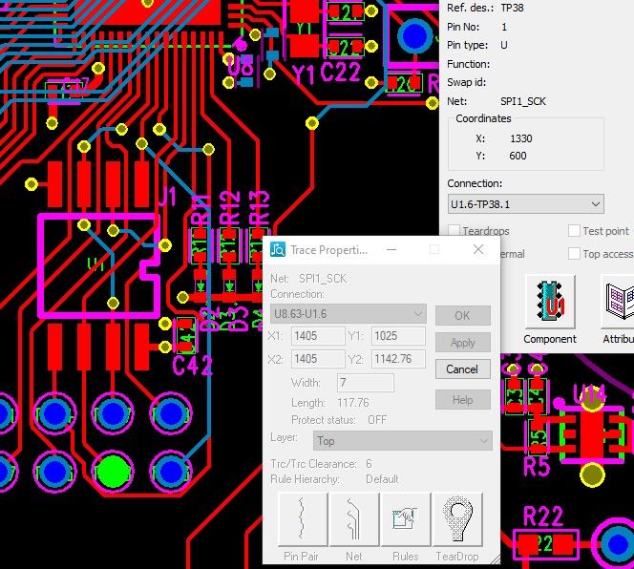
Task: Toggle the Top access checkbox
Action: click(x=574, y=254)
